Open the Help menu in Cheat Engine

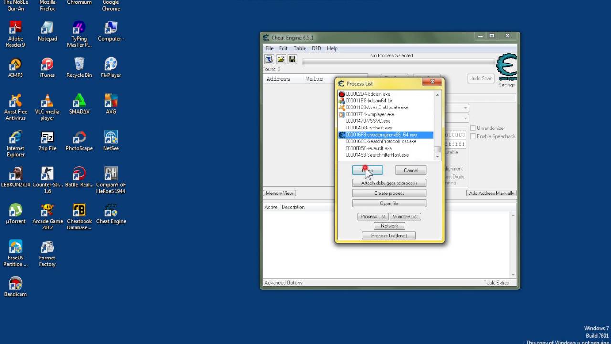(332, 48)
